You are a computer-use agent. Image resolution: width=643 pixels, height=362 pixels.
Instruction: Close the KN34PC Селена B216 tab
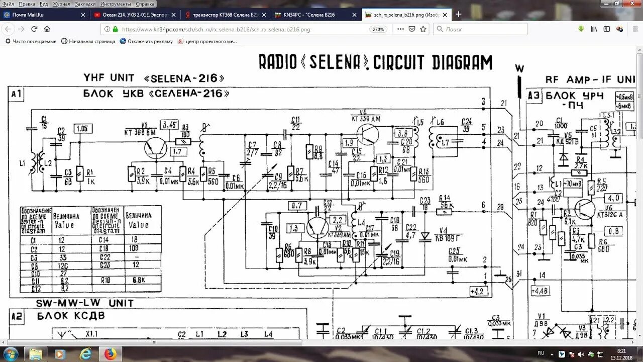coord(354,15)
